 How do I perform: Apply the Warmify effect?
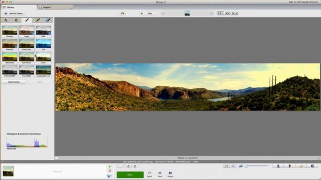pos(10,44)
